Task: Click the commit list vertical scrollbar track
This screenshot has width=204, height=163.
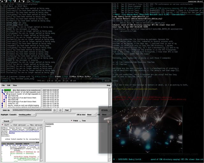Action: click(x=110, y=99)
